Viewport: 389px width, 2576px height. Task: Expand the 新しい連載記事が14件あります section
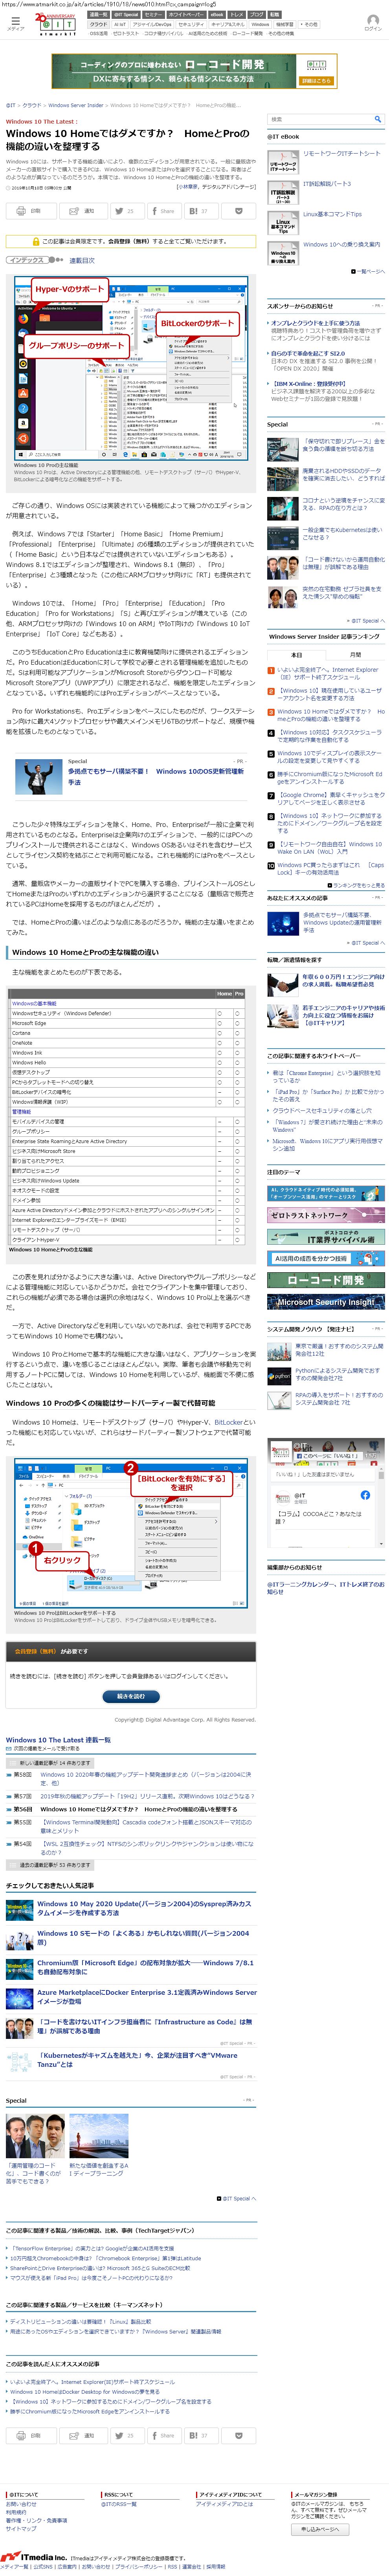(x=50, y=1763)
